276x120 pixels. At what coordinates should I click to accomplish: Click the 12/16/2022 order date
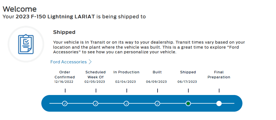click(65, 82)
